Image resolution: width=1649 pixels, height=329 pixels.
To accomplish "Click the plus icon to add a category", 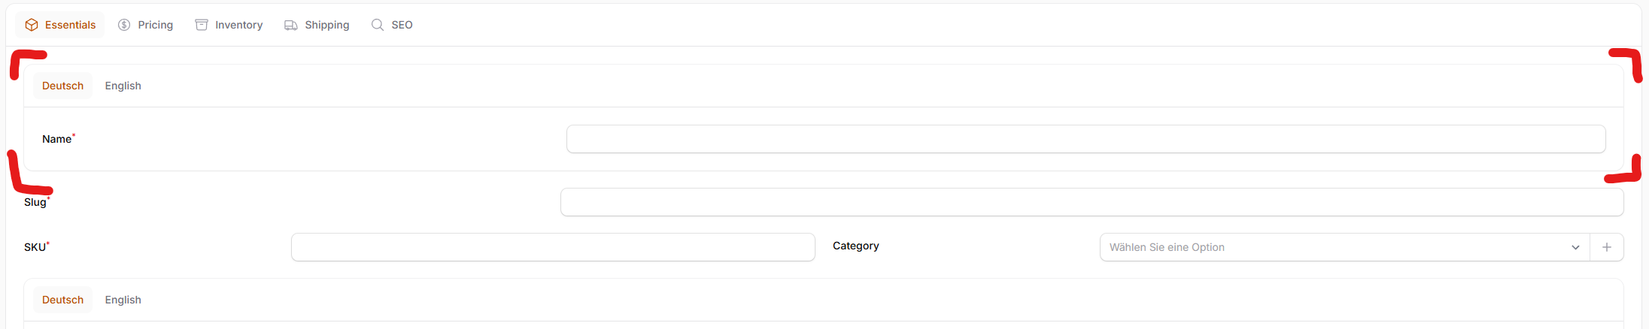I will pyautogui.click(x=1607, y=247).
